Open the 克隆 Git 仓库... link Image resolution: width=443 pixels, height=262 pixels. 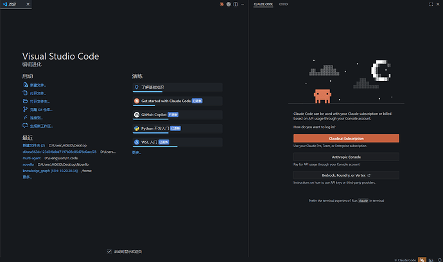pos(41,110)
